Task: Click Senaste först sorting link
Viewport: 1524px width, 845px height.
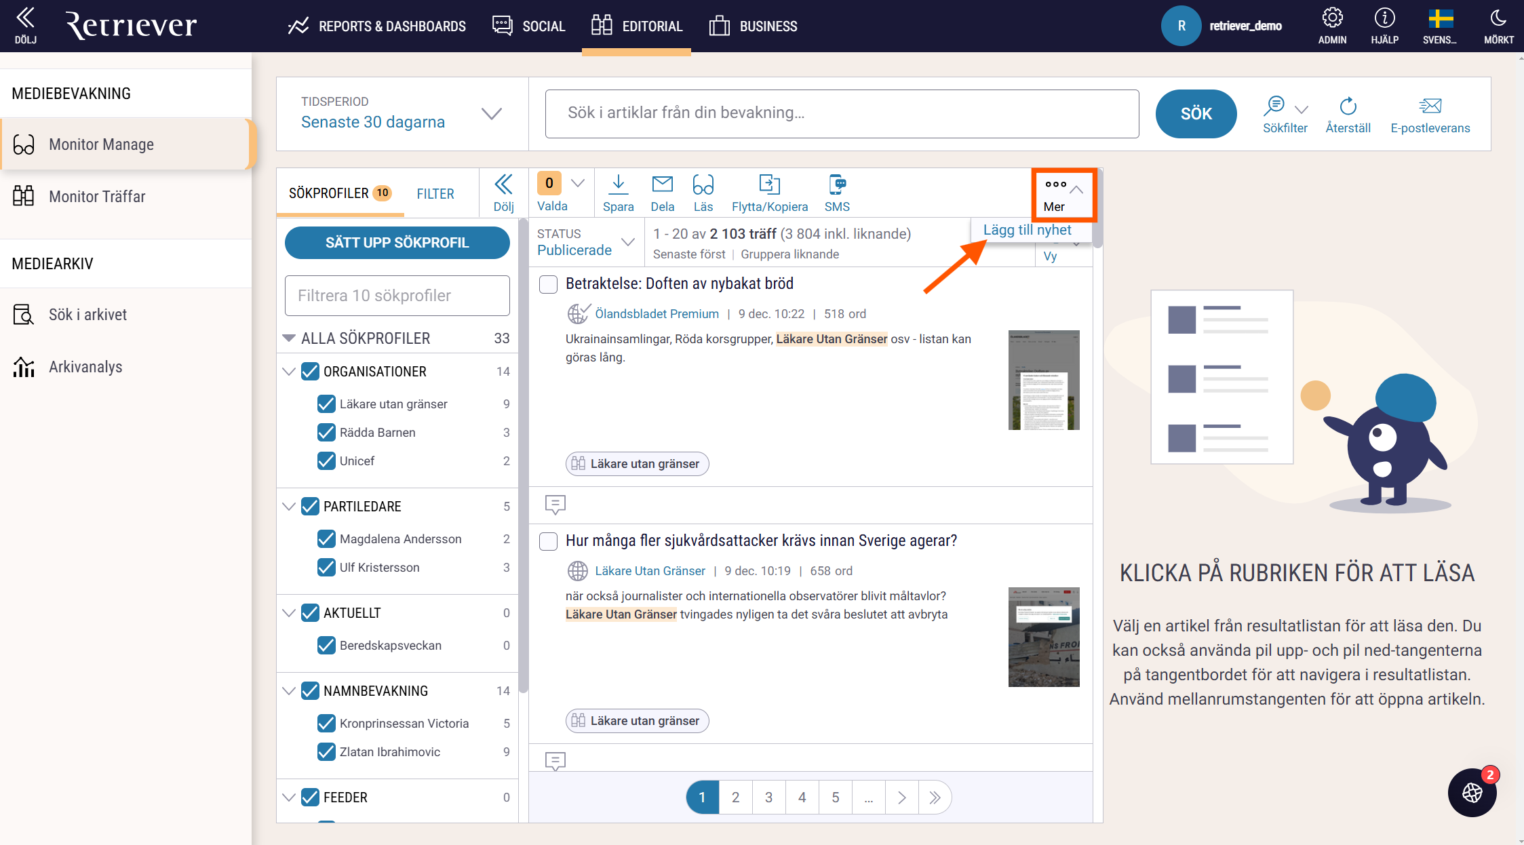Action: (689, 254)
